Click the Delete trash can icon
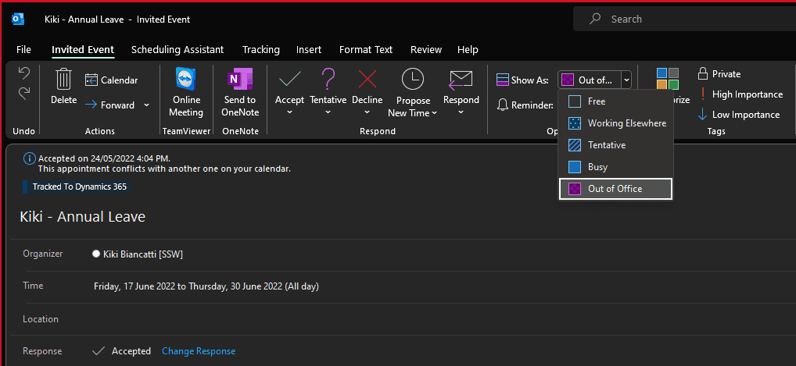The width and height of the screenshot is (796, 366). point(64,80)
